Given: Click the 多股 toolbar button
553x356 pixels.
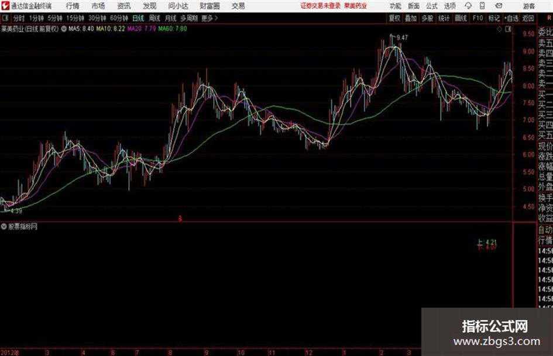Looking at the screenshot, I should click(x=427, y=18).
